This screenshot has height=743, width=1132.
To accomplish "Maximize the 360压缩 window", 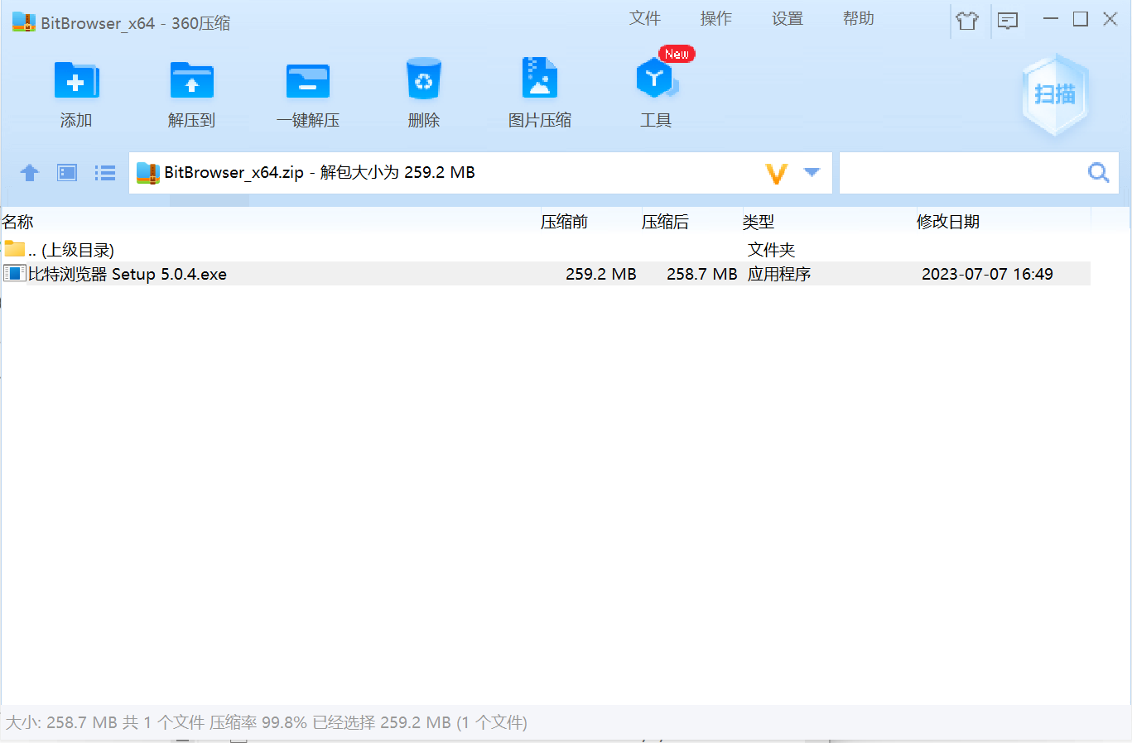I will (x=1081, y=19).
